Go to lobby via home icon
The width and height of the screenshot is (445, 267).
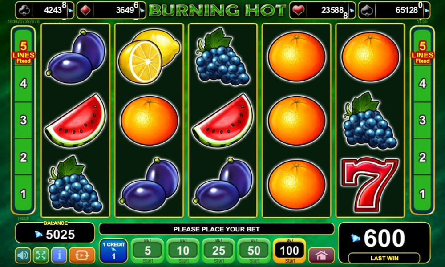coord(321,255)
